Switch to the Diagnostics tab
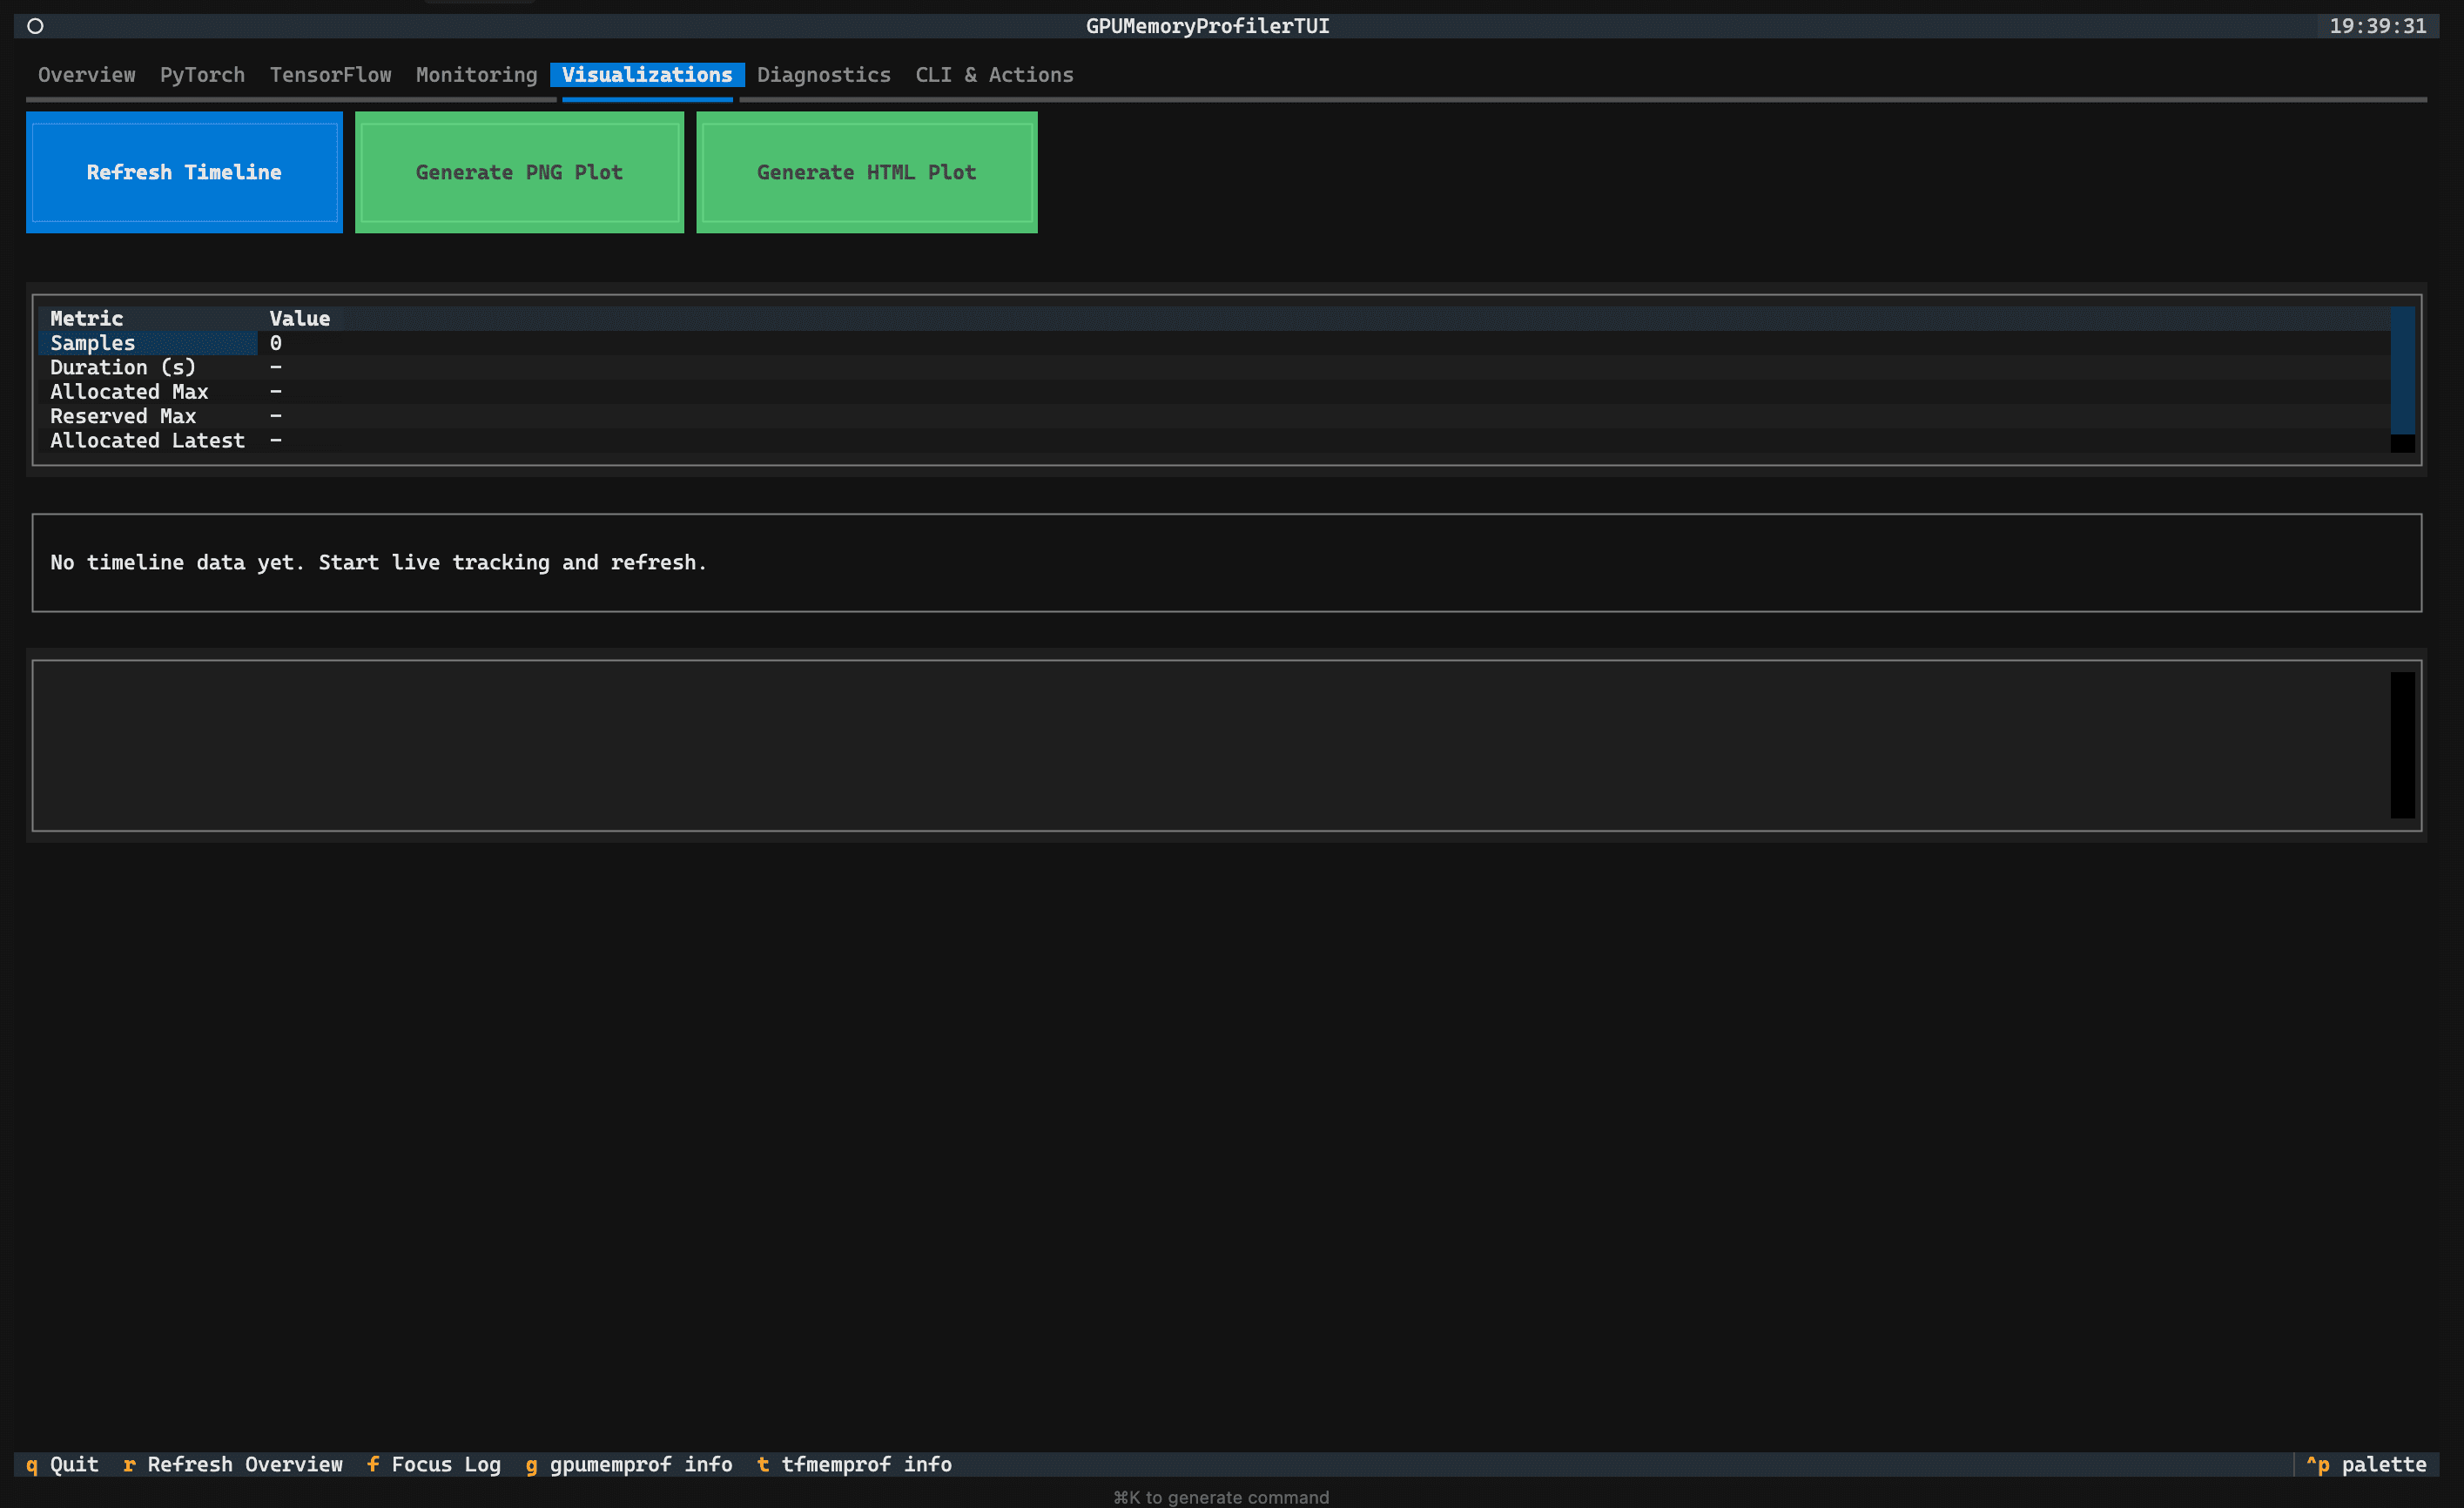Viewport: 2464px width, 1508px height. coord(824,75)
